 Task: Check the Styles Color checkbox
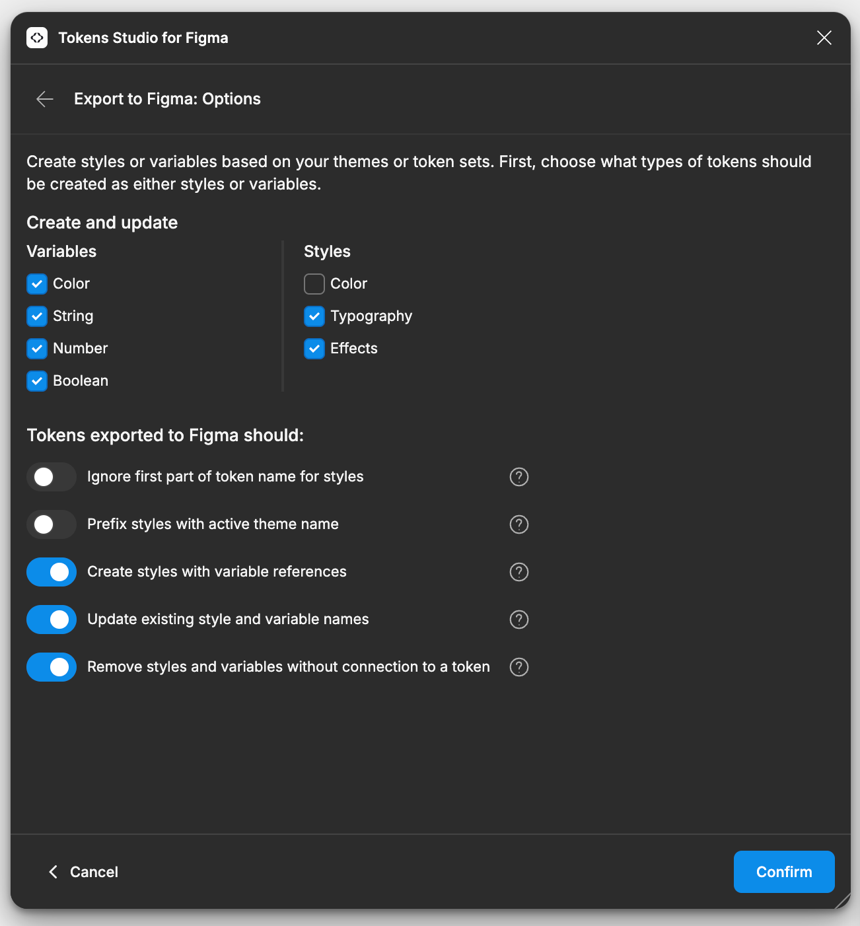(x=314, y=284)
